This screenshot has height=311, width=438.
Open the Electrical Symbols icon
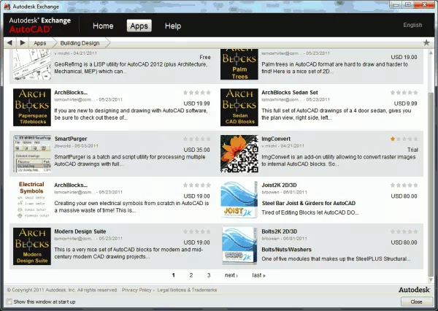(32, 199)
